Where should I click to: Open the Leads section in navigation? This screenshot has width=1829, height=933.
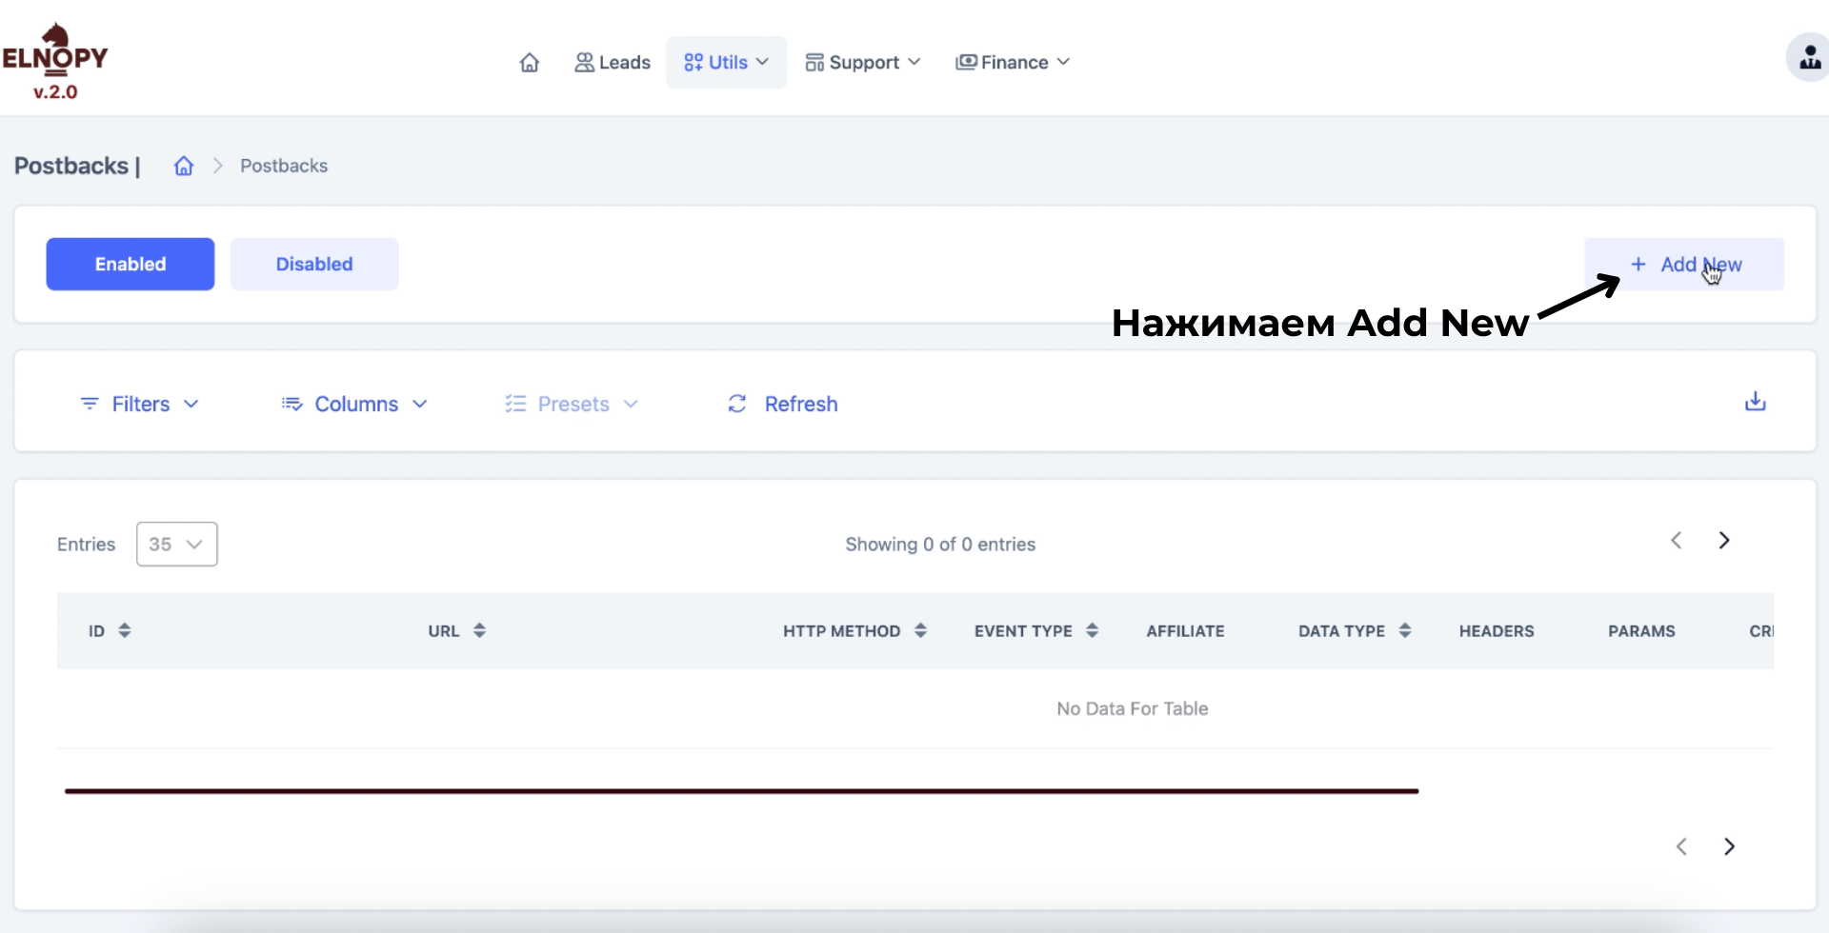coord(613,62)
